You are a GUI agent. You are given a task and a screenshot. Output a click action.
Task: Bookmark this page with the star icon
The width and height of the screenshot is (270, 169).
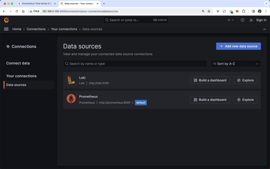[209, 11]
